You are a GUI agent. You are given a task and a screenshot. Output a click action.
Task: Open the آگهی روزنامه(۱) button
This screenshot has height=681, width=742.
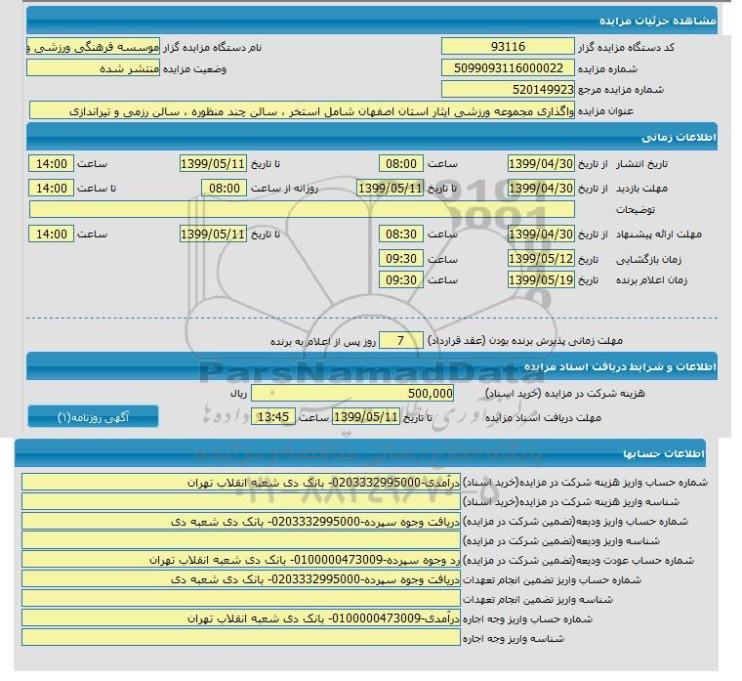pyautogui.click(x=93, y=417)
